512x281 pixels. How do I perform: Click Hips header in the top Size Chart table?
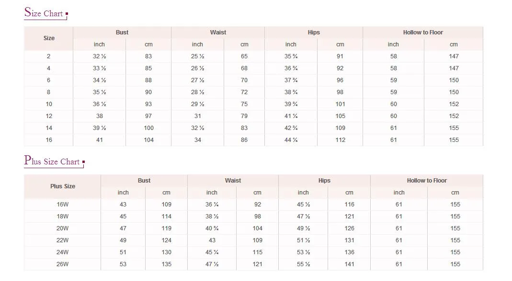[x=314, y=32]
